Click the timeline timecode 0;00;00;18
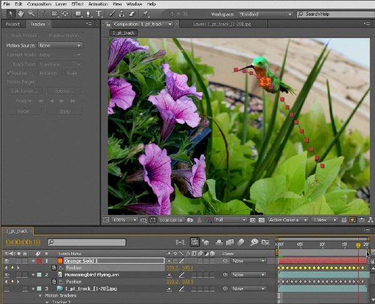Image resolution: width=375 pixels, height=304 pixels. point(23,242)
